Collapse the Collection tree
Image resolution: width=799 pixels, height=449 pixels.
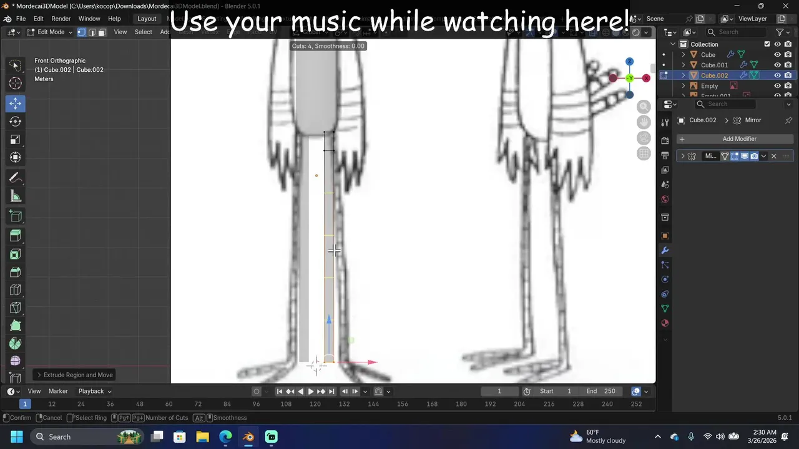tap(673, 44)
